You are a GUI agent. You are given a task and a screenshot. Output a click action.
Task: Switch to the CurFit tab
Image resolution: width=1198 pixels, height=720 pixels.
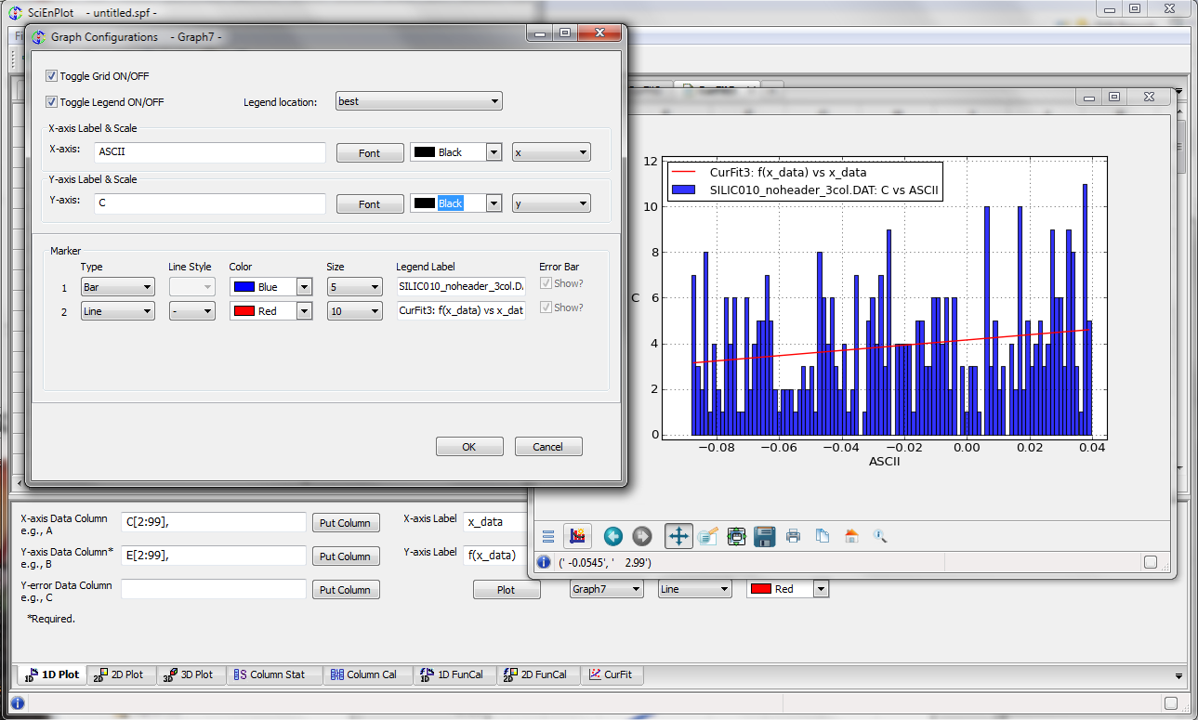[x=612, y=674]
